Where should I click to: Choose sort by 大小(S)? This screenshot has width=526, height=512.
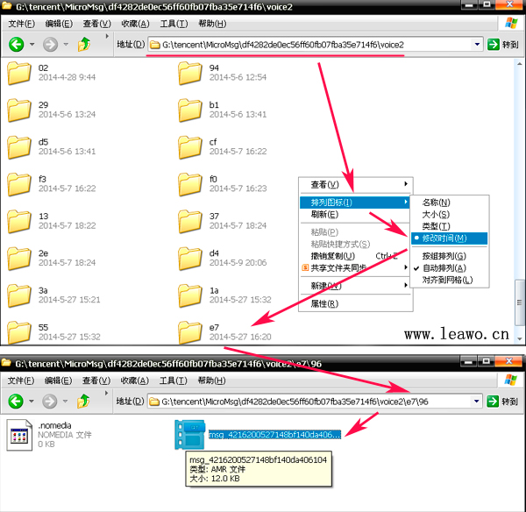449,215
